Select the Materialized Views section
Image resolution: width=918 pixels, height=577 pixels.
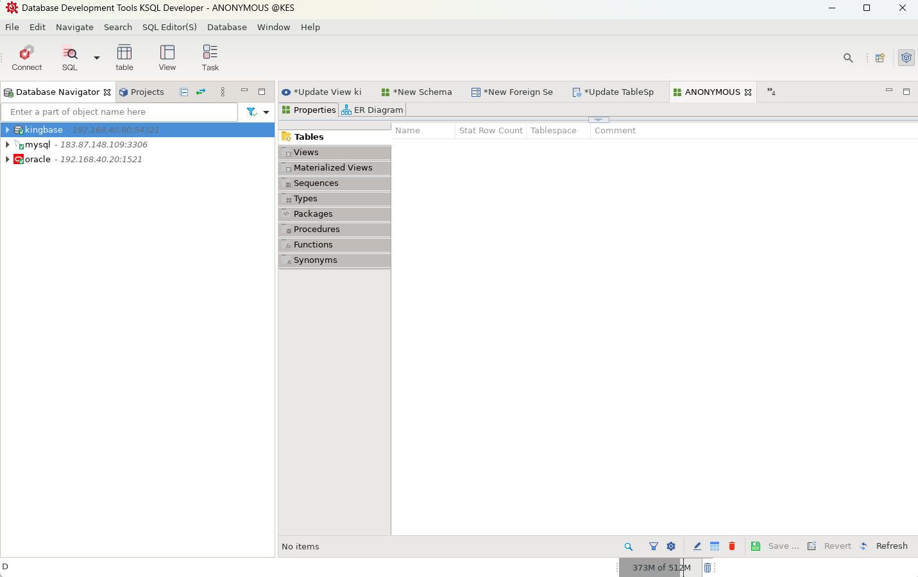pos(333,168)
